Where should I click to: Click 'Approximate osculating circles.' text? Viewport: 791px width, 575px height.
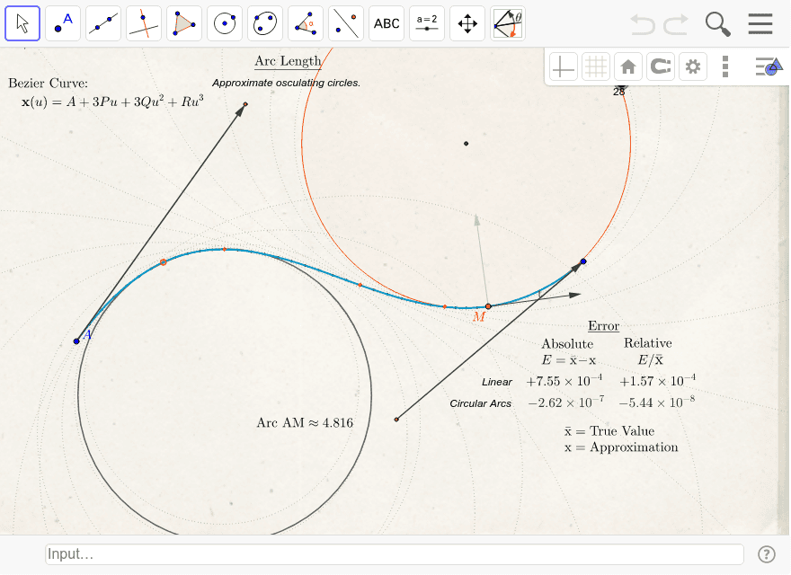click(x=286, y=83)
